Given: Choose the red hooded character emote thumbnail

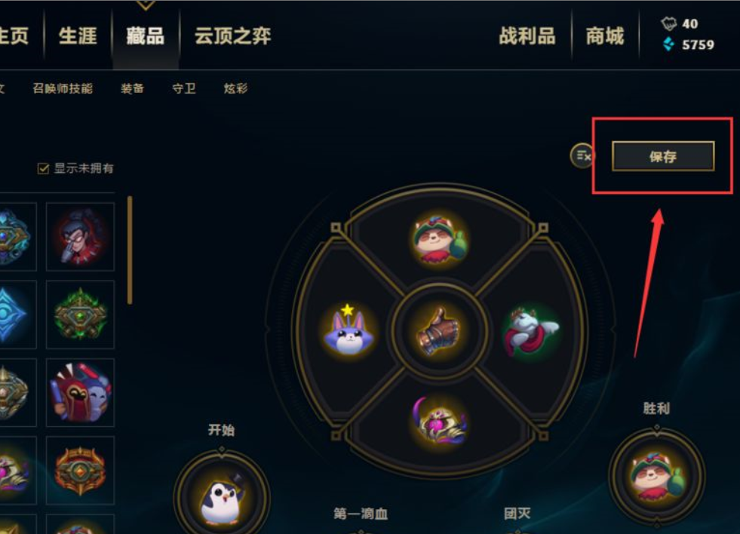Looking at the screenshot, I should pos(80,392).
